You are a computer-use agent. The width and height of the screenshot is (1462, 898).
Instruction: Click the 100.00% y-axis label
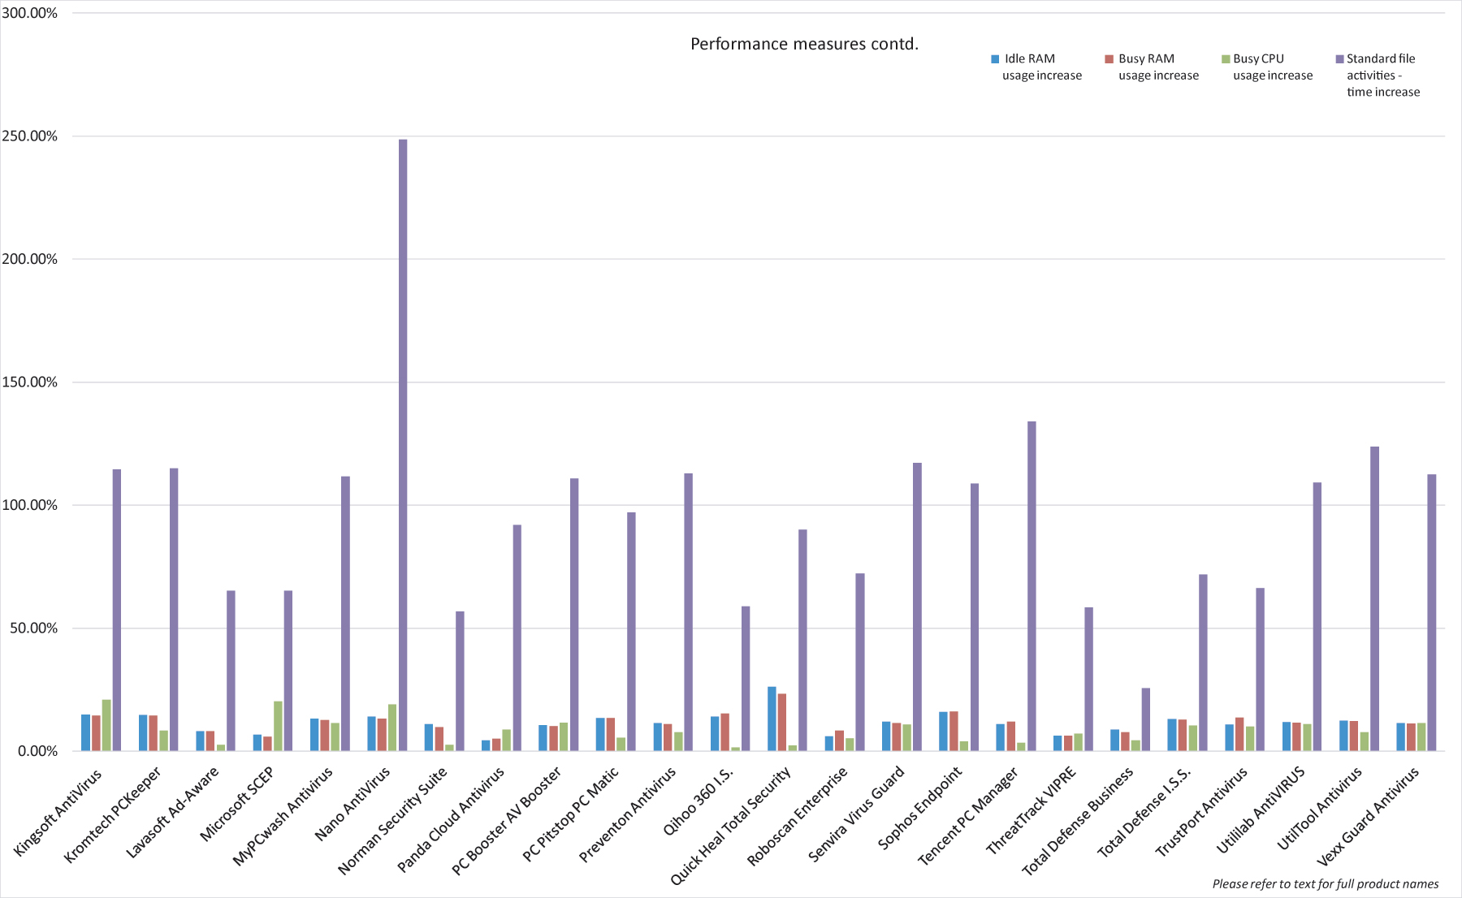pos(30,505)
